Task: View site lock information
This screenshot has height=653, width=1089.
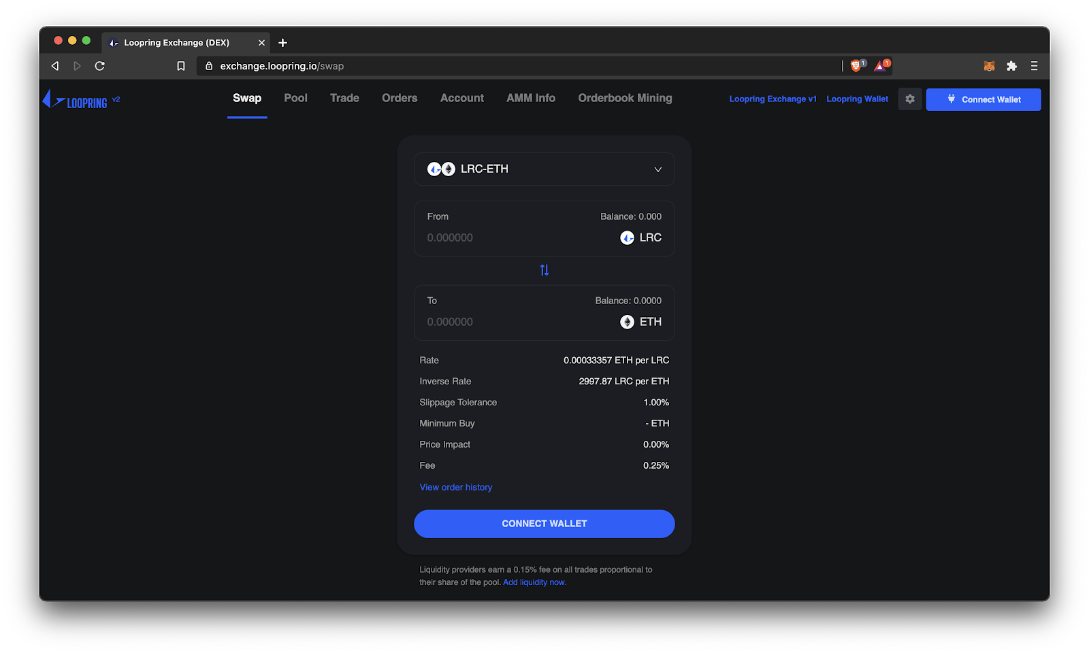Action: (209, 66)
